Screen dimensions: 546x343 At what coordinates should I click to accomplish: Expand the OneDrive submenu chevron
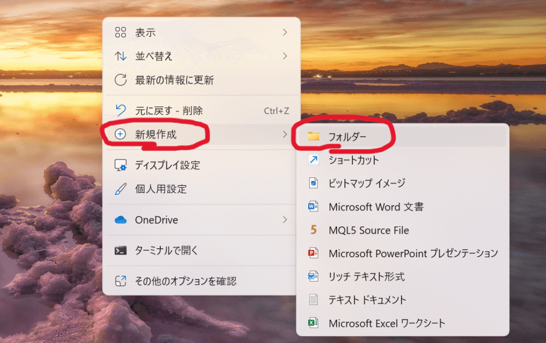[x=285, y=219]
